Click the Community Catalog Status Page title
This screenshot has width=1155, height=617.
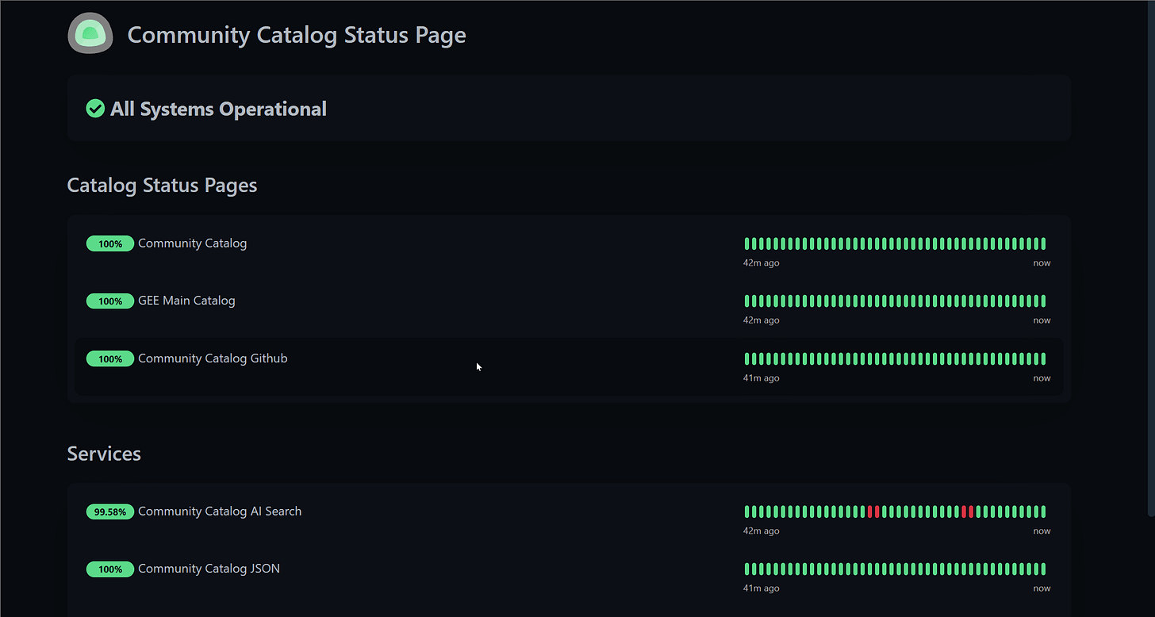click(x=297, y=35)
